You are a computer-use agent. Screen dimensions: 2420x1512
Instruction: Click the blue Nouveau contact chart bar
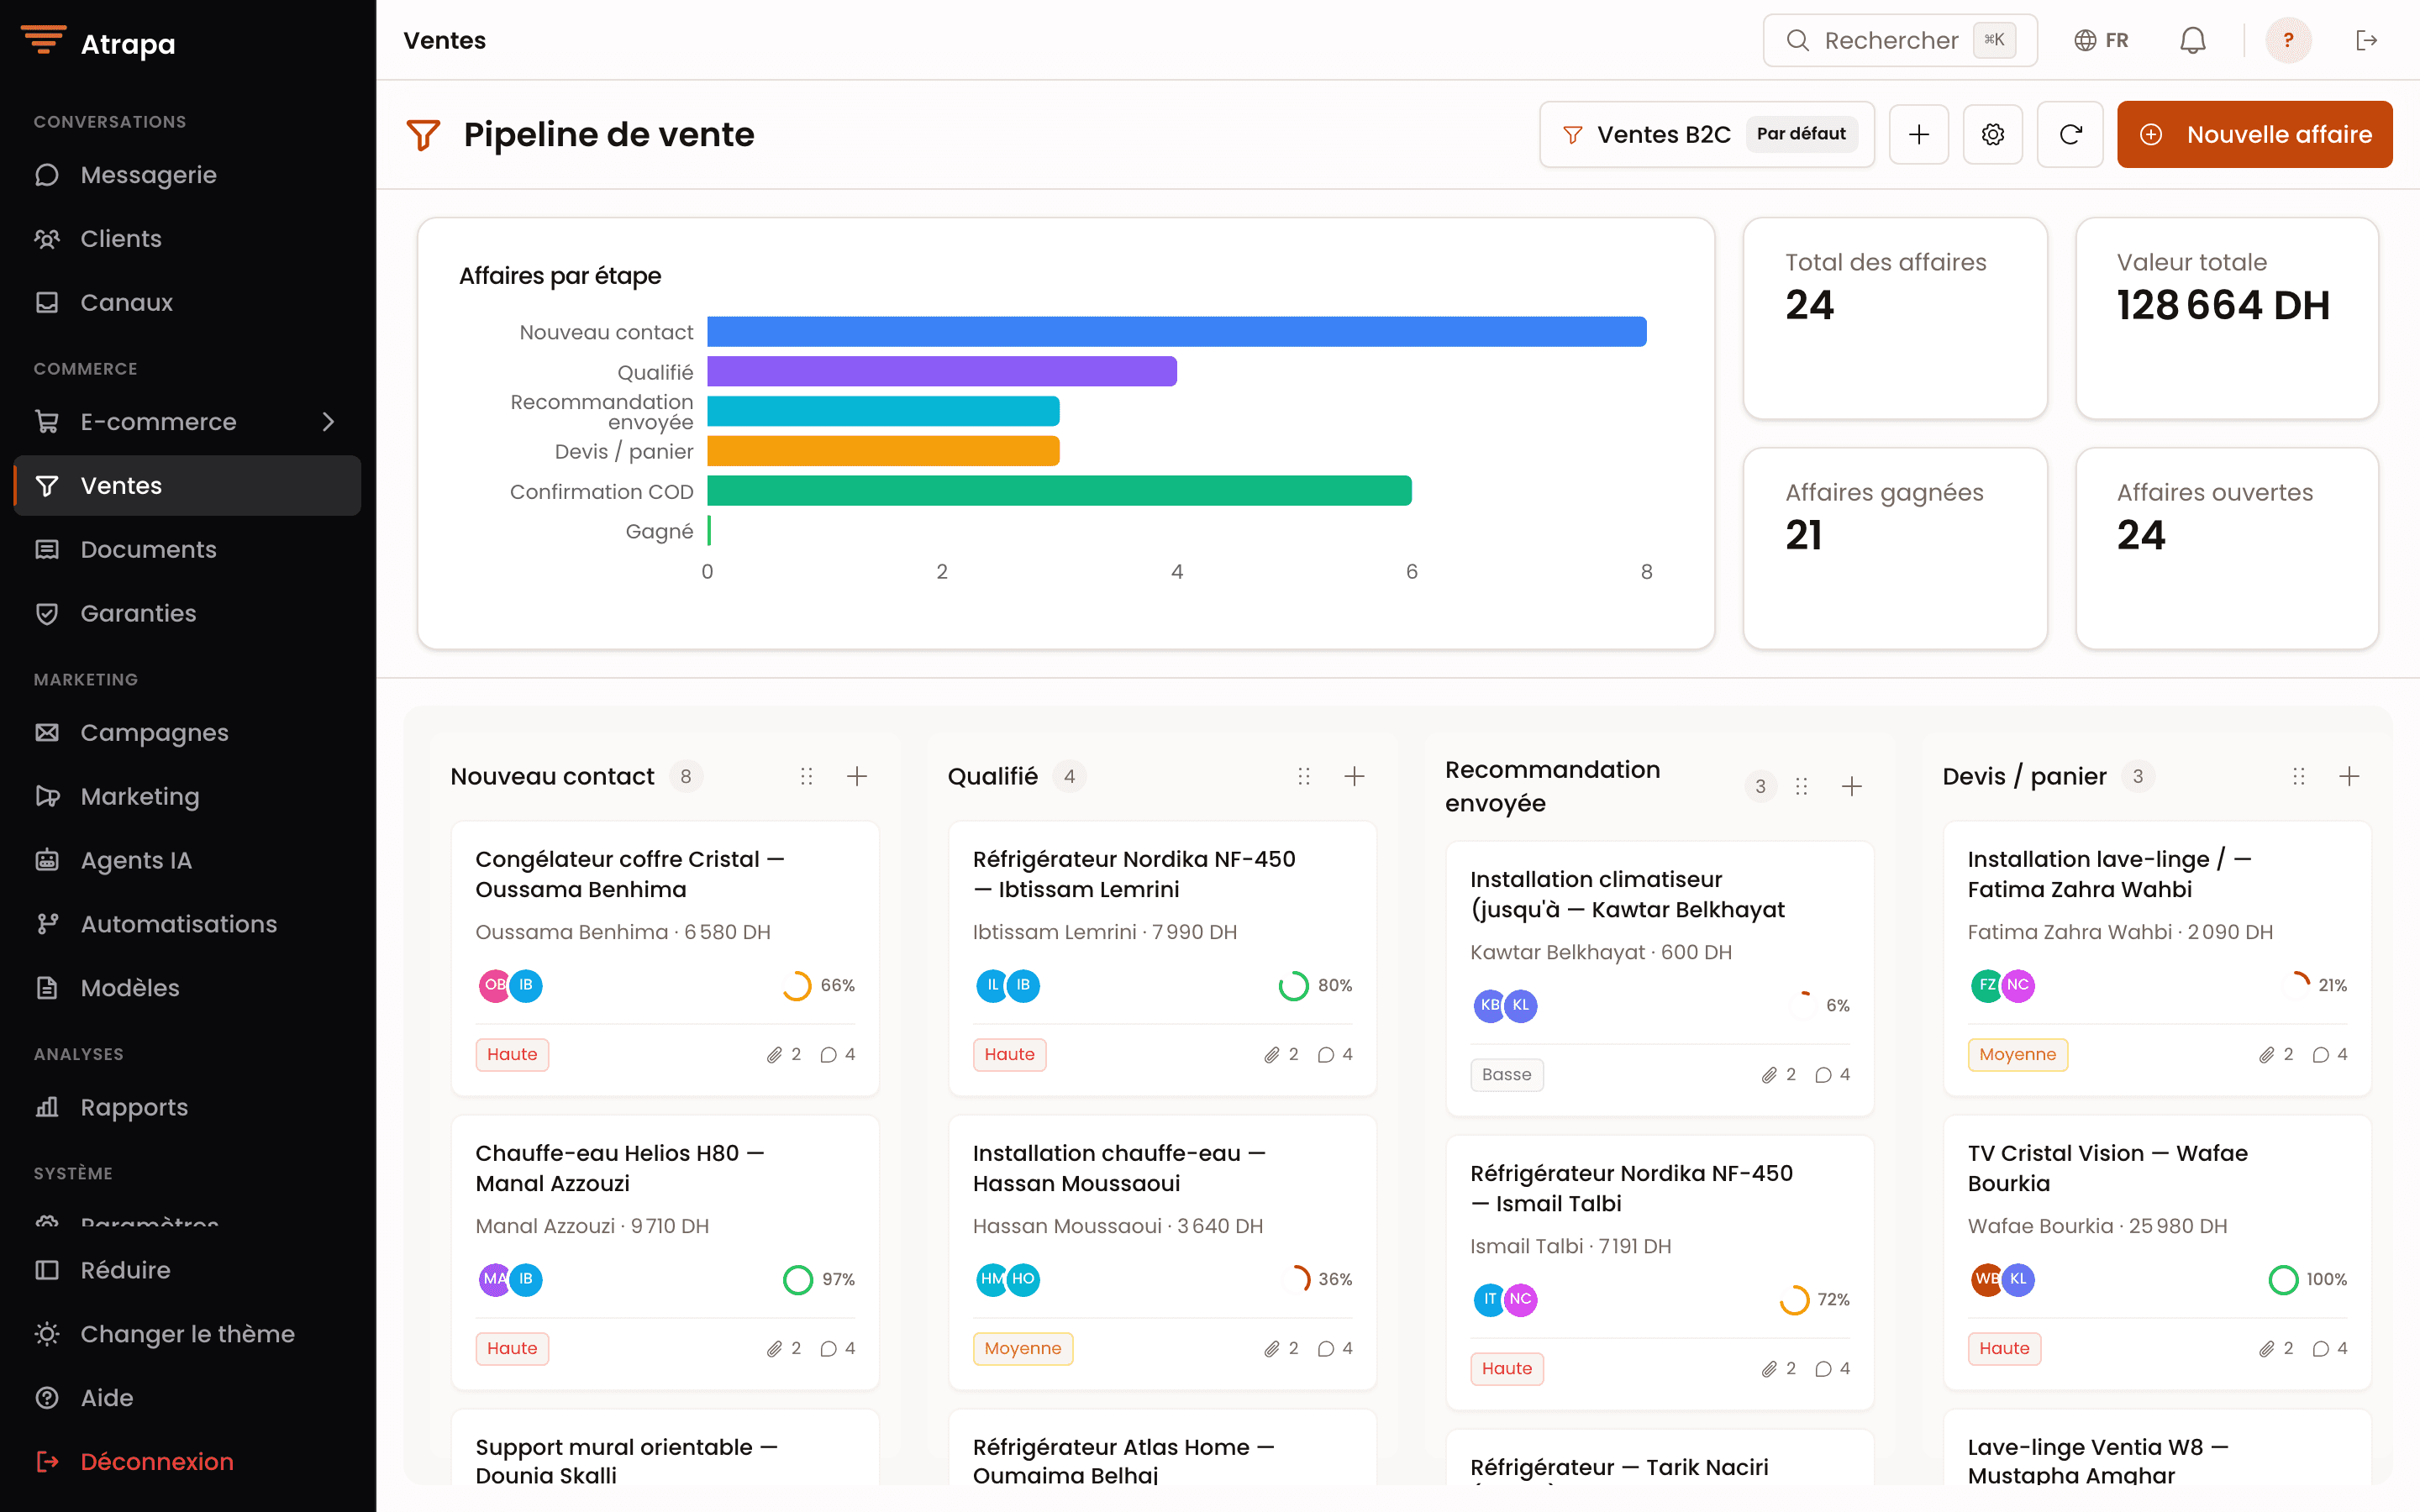coord(1176,332)
